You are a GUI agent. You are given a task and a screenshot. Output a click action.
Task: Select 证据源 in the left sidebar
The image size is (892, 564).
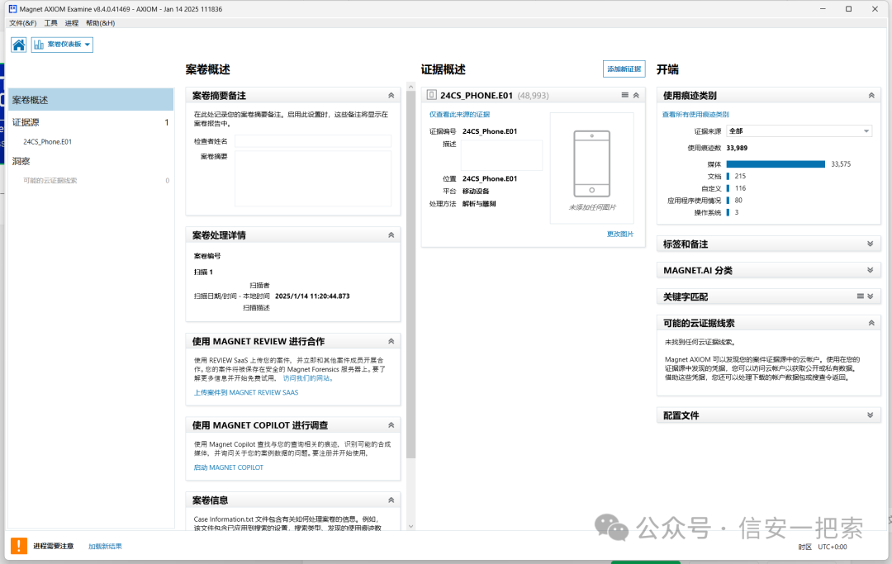(x=91, y=122)
